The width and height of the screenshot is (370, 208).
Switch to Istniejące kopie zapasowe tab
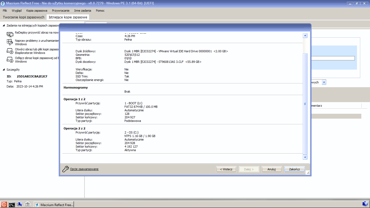[68, 17]
